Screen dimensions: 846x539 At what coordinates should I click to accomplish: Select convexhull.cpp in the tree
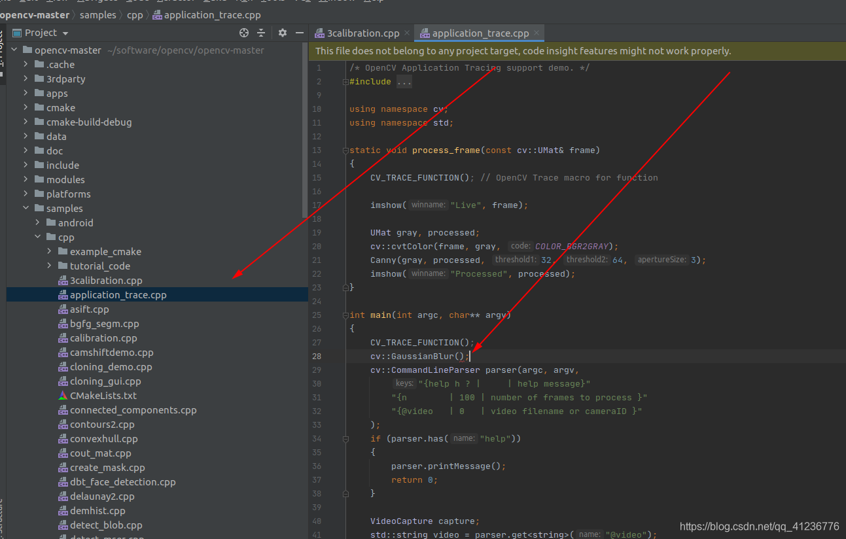(104, 439)
